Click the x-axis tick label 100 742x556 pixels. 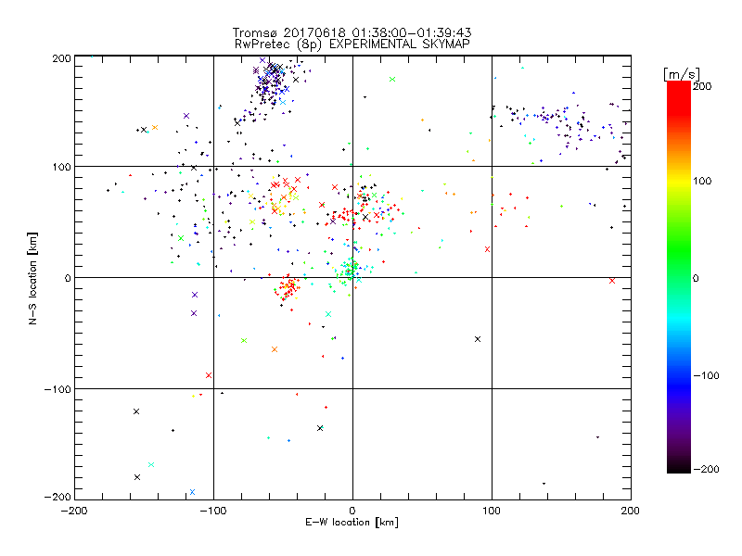(492, 511)
